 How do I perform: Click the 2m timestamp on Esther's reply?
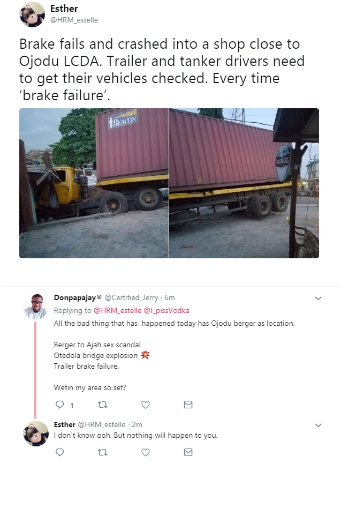click(x=137, y=424)
